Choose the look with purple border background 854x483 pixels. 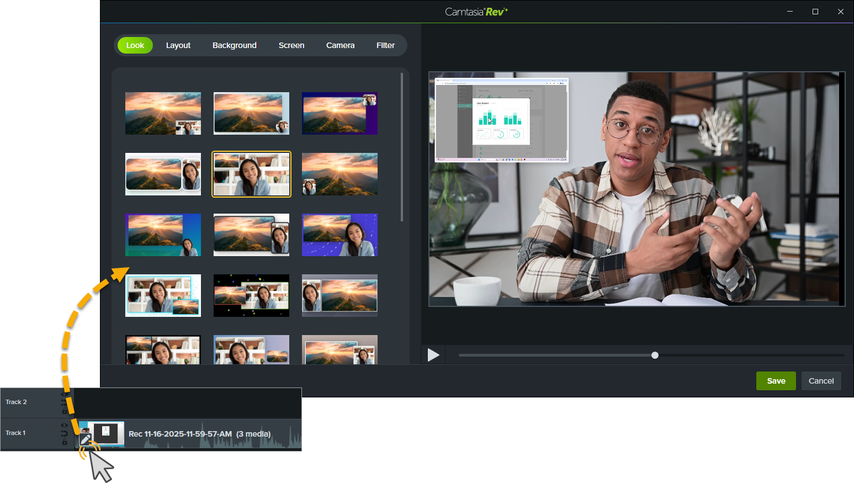340,113
